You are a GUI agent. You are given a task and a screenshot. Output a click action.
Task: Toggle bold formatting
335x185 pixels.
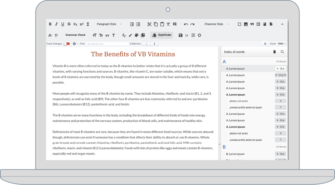coord(50,24)
